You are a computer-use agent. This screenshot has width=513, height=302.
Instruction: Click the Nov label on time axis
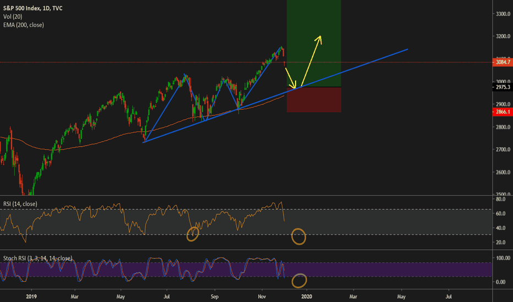tap(262, 297)
